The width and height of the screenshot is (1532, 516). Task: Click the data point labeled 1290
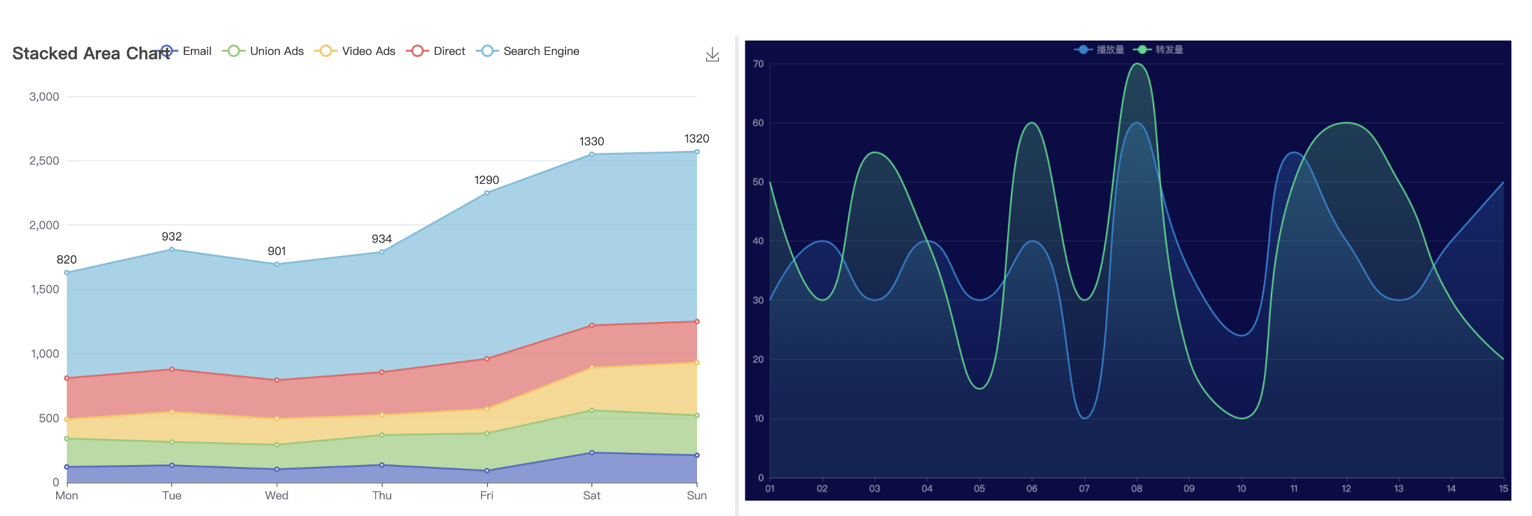[487, 193]
